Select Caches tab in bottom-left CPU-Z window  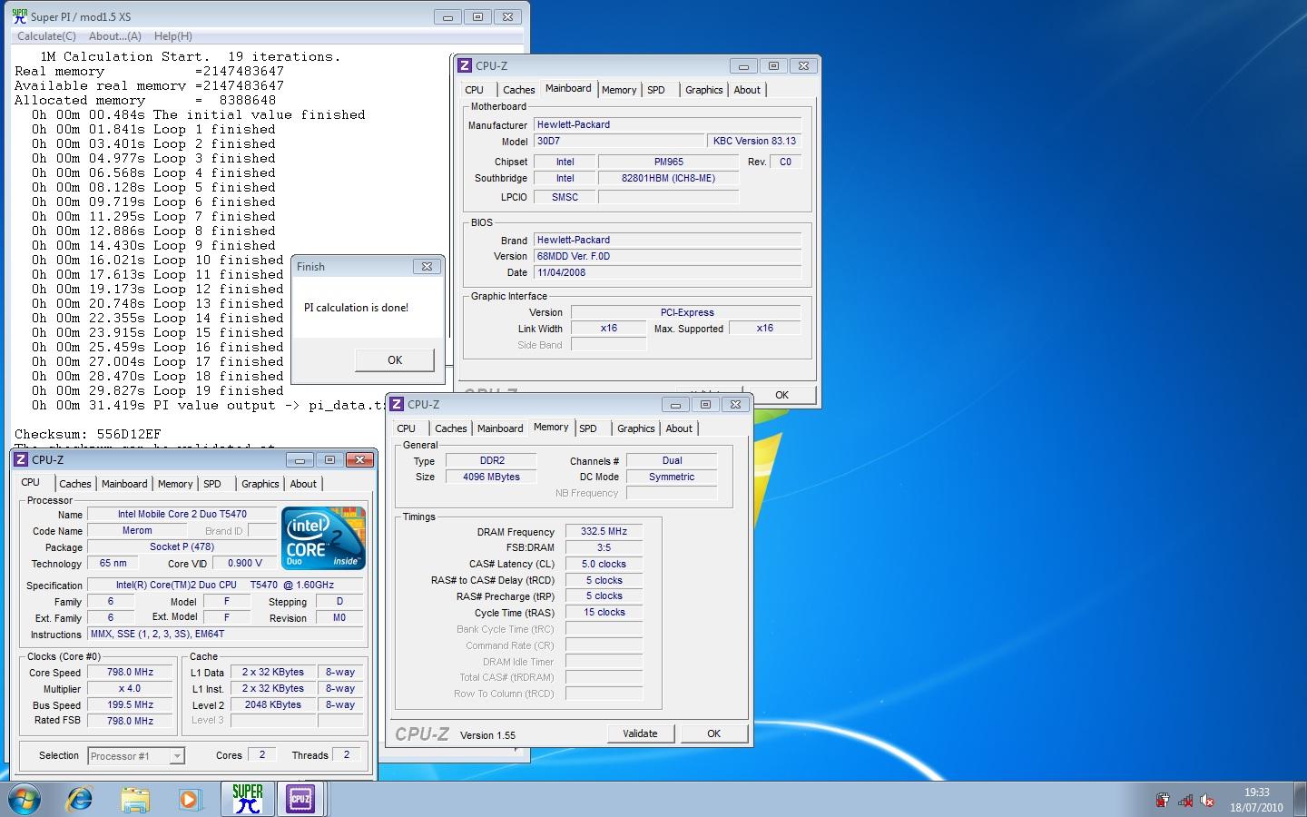tap(75, 484)
